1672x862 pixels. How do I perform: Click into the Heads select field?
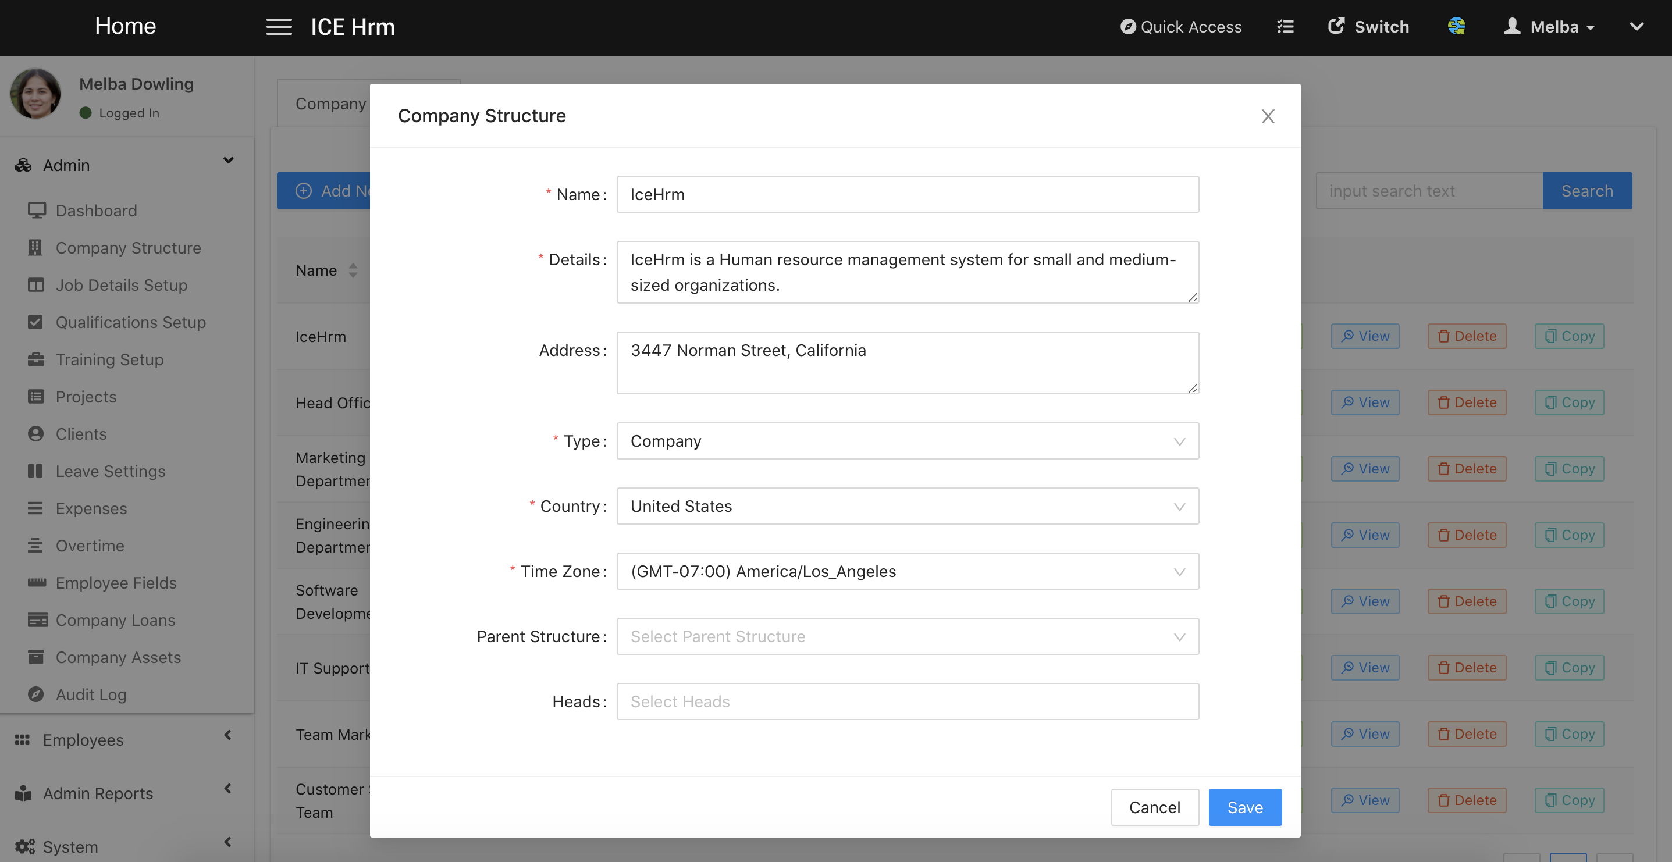907,701
